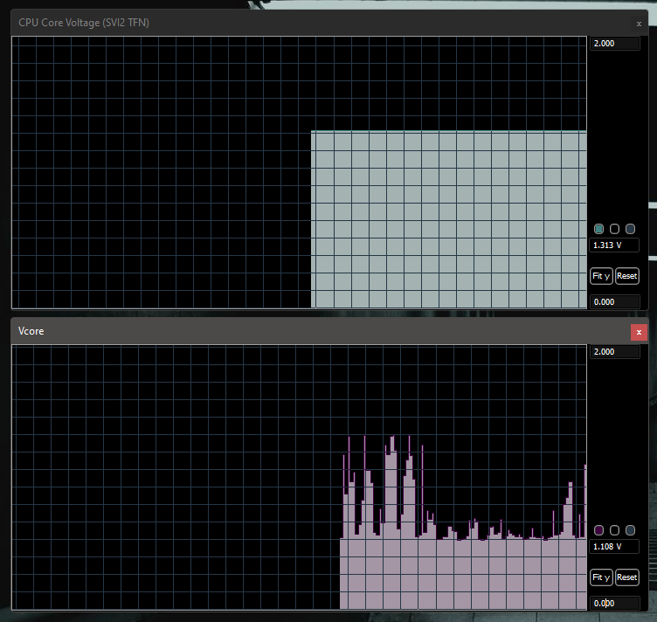Image resolution: width=657 pixels, height=622 pixels.
Task: Select the empty middle swatch in CPU Core Voltage
Action: pyautogui.click(x=614, y=229)
